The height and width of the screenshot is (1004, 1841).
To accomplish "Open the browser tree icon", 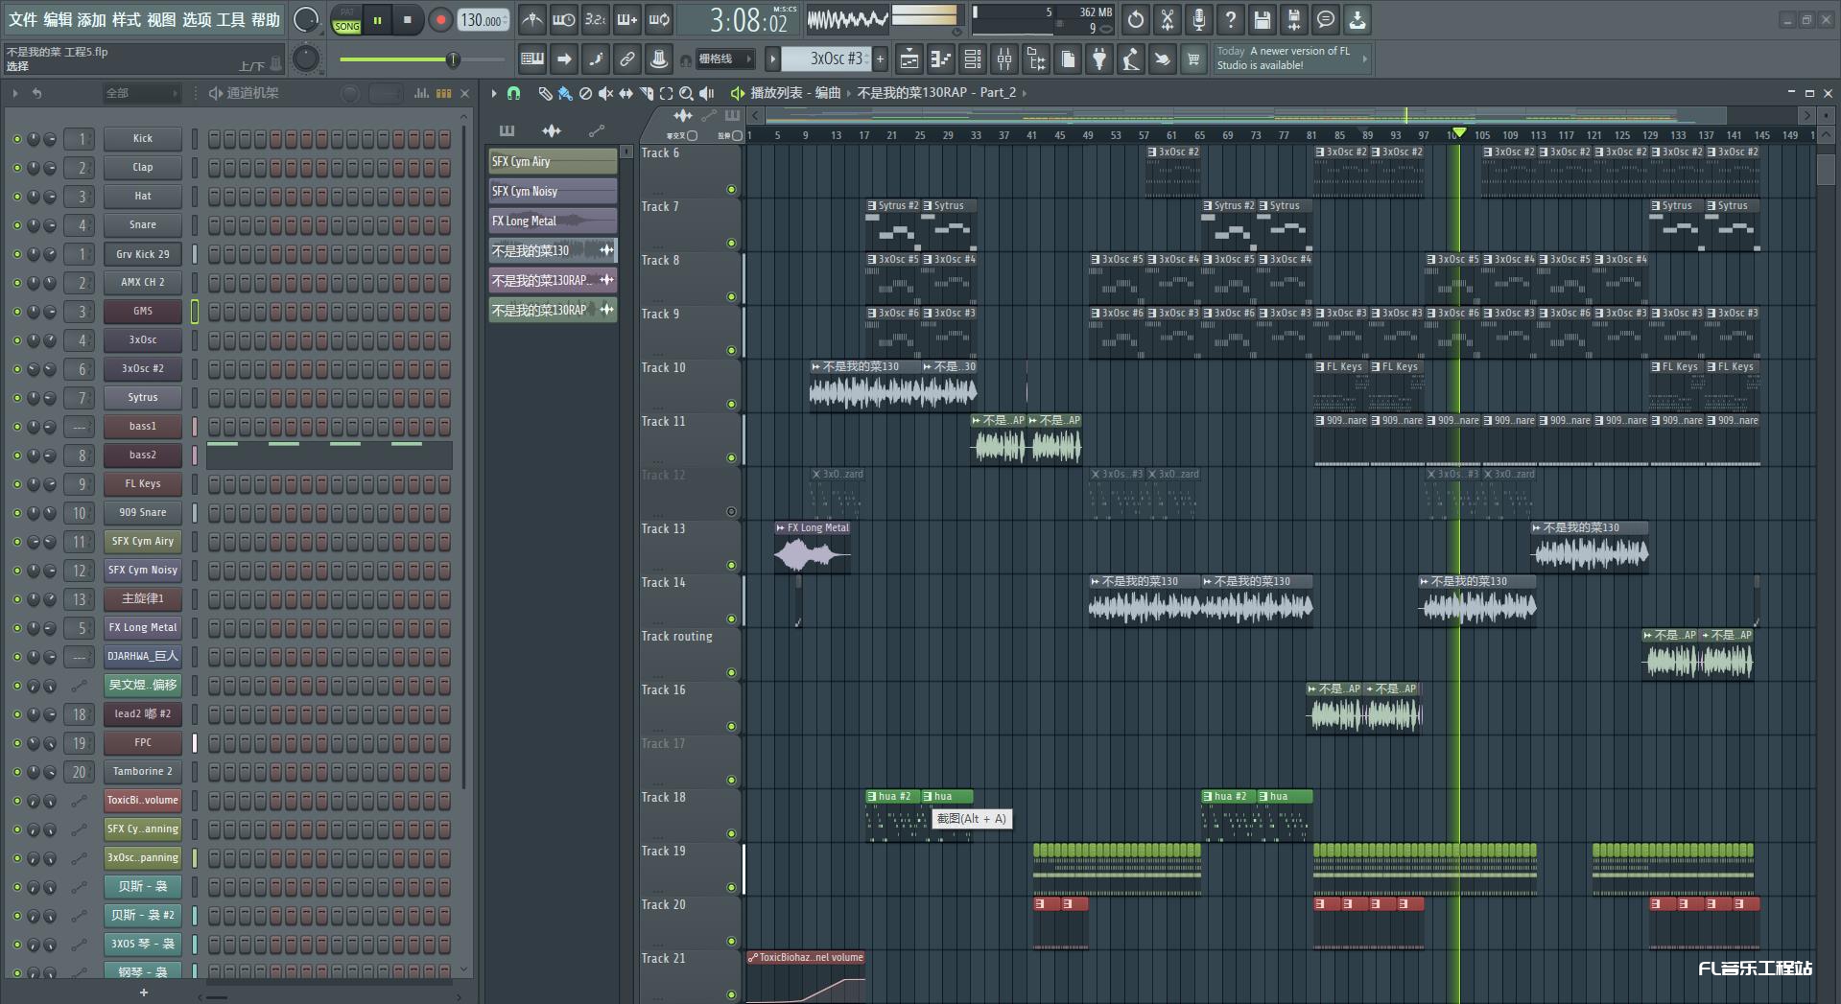I will pos(1036,59).
